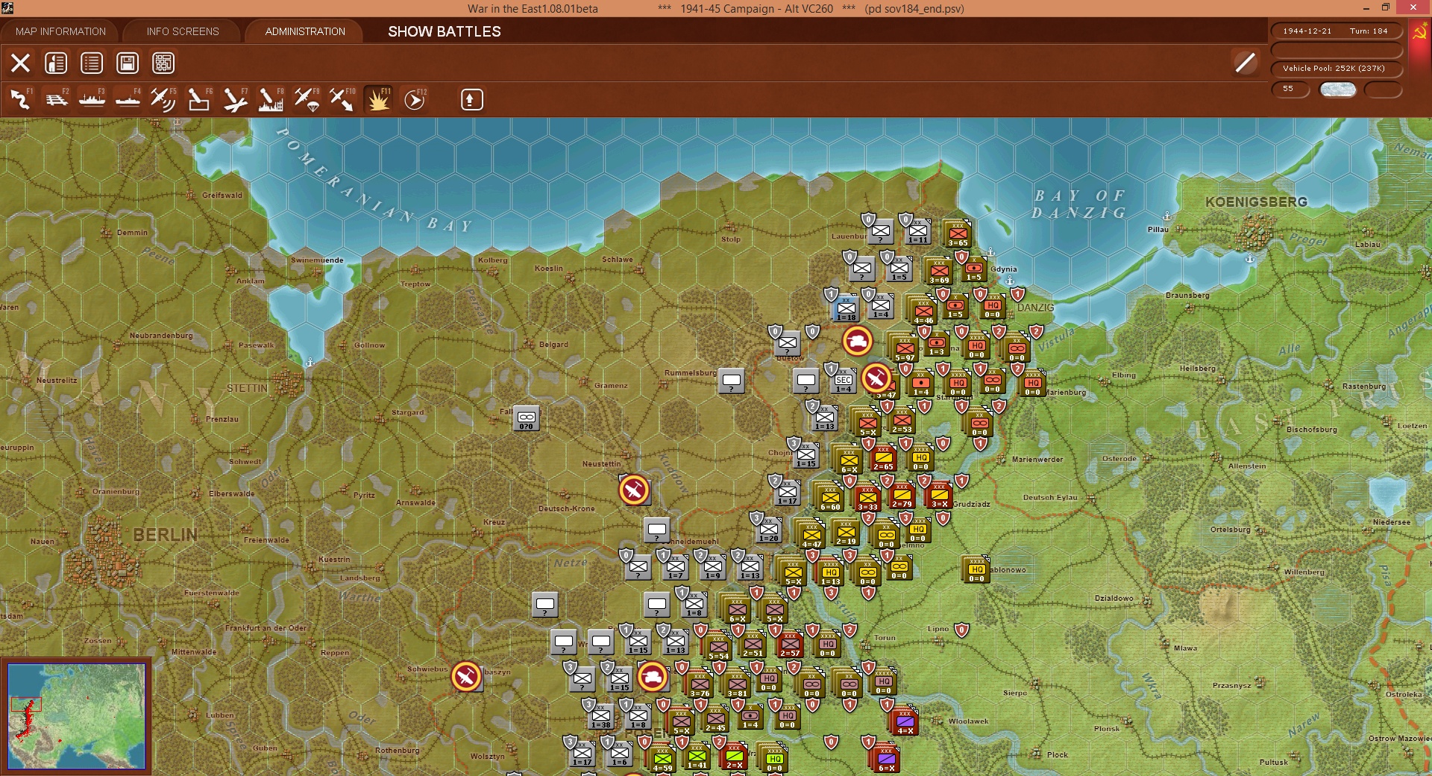Select the Soviet unit counter 5=97
1432x776 pixels.
[905, 348]
